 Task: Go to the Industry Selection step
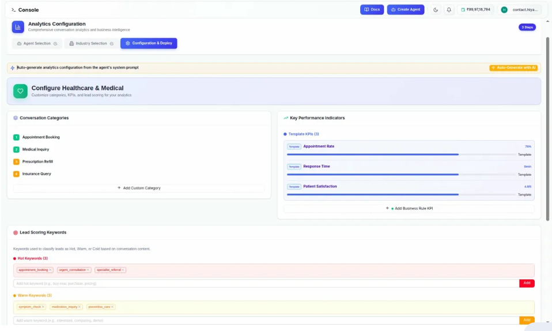pos(91,43)
